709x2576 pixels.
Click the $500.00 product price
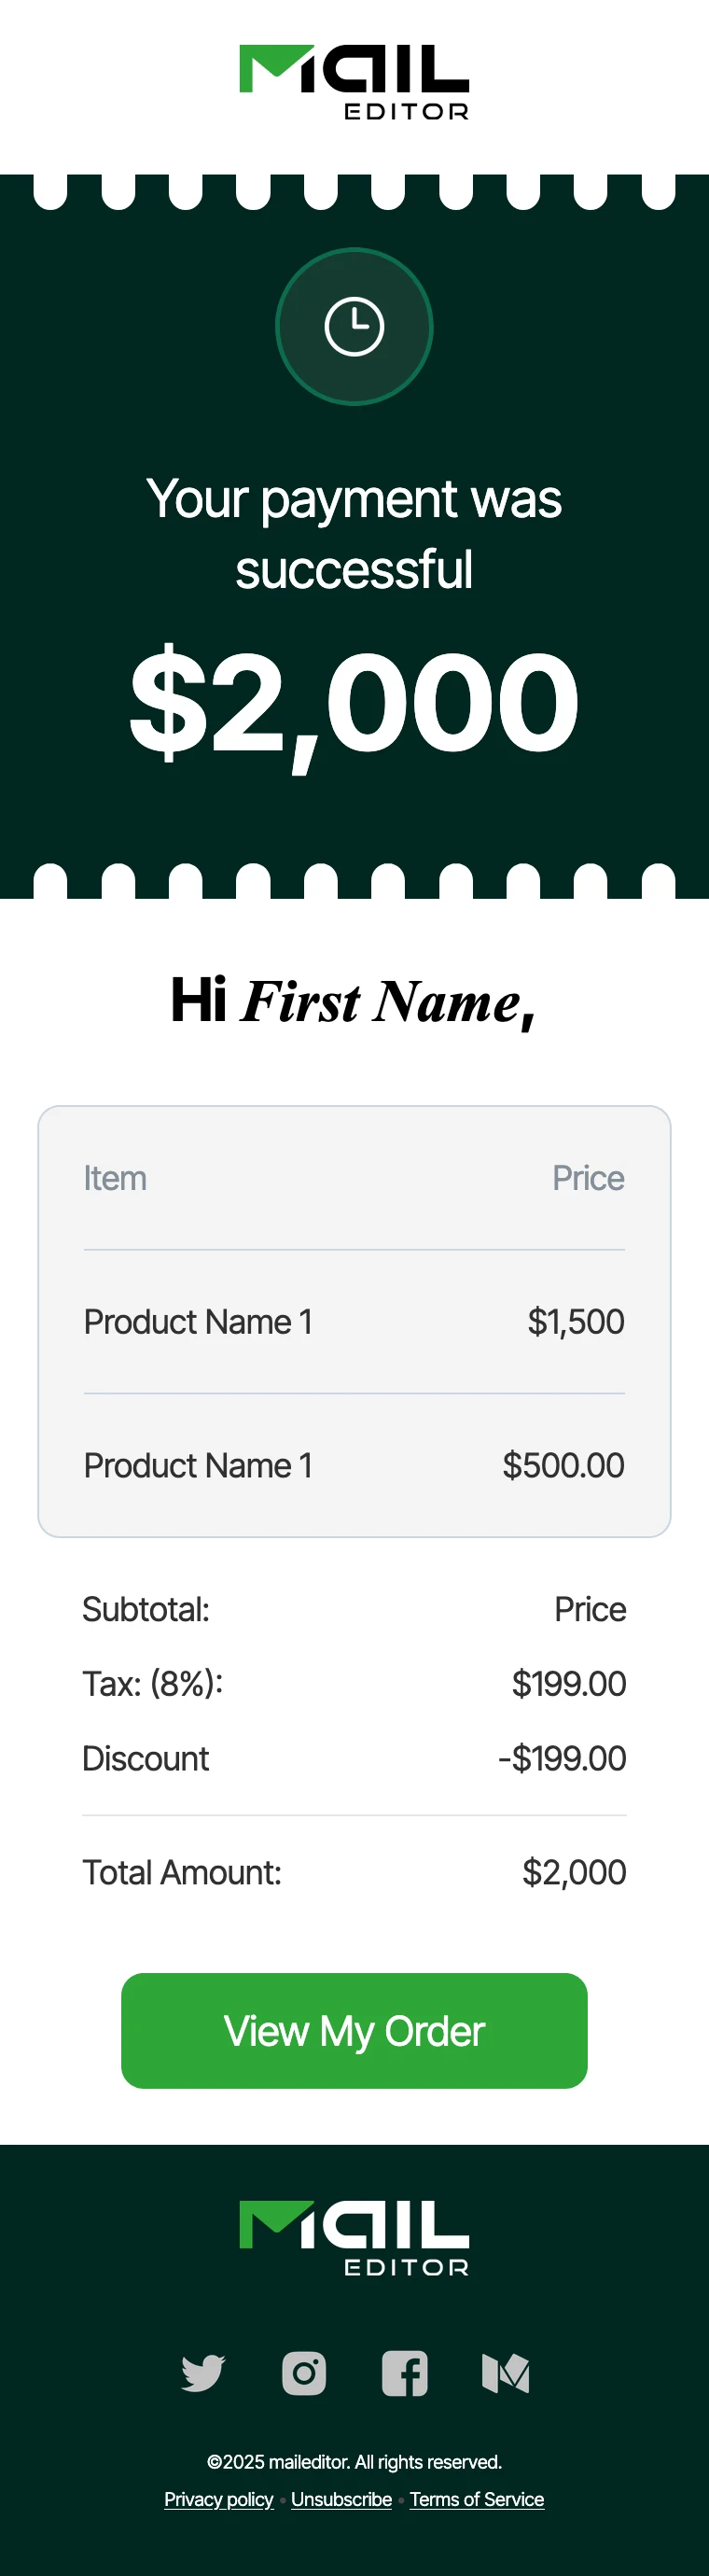click(563, 1466)
